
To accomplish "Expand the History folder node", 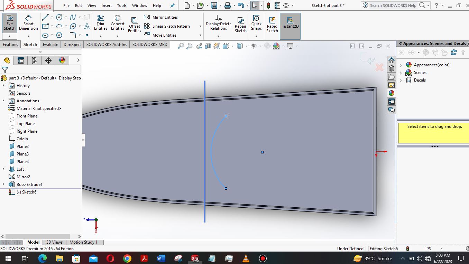I will 3,85.
